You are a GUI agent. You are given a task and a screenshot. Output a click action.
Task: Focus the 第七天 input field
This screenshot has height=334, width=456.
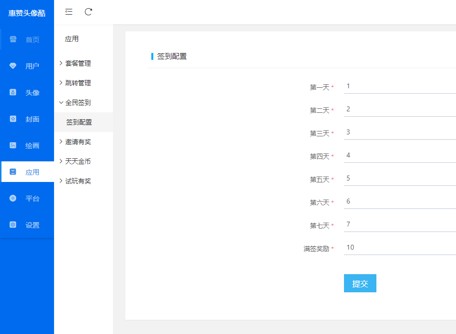pyautogui.click(x=400, y=225)
